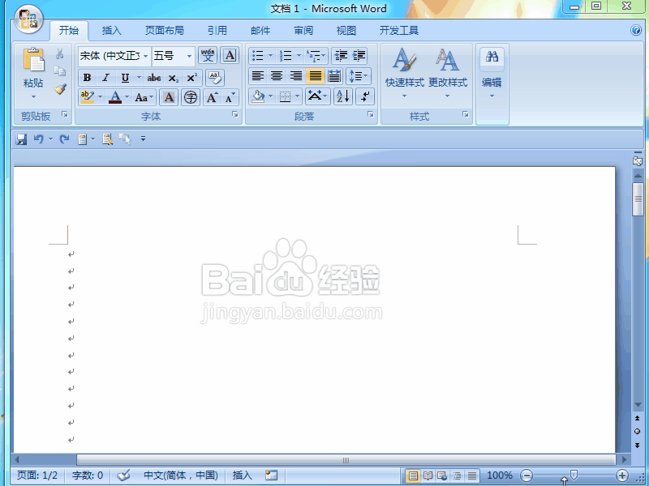Viewport: 649px width, 486px height.
Task: Select the A-Z sort icon in paragraph group
Action: (x=342, y=97)
